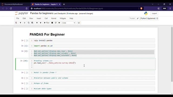Click the import pandas as pd cell
Image resolution: width=173 pixels, height=97 pixels.
pos(92,46)
